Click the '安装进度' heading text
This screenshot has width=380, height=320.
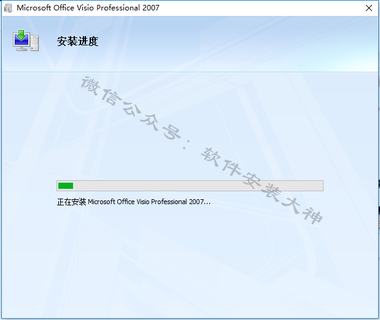(77, 41)
